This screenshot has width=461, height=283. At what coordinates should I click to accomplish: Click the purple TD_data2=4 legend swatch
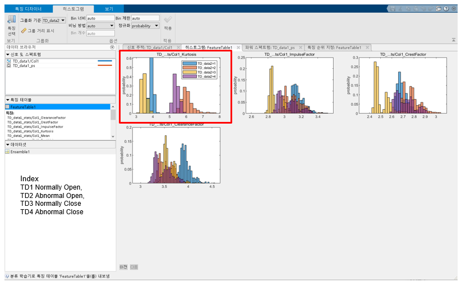[190, 77]
